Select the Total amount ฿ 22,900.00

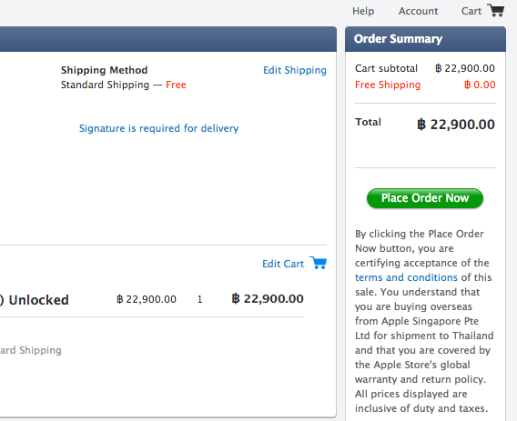(456, 125)
